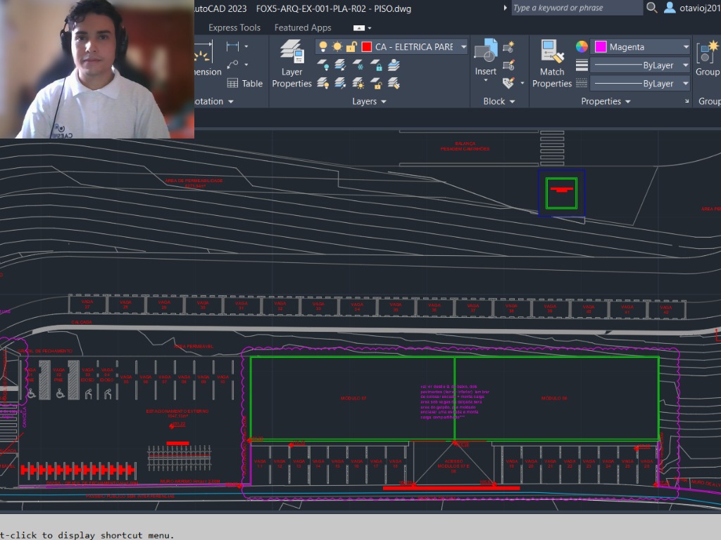The height and width of the screenshot is (540, 721).
Task: Click the signed-in user account name
Action: pos(699,8)
